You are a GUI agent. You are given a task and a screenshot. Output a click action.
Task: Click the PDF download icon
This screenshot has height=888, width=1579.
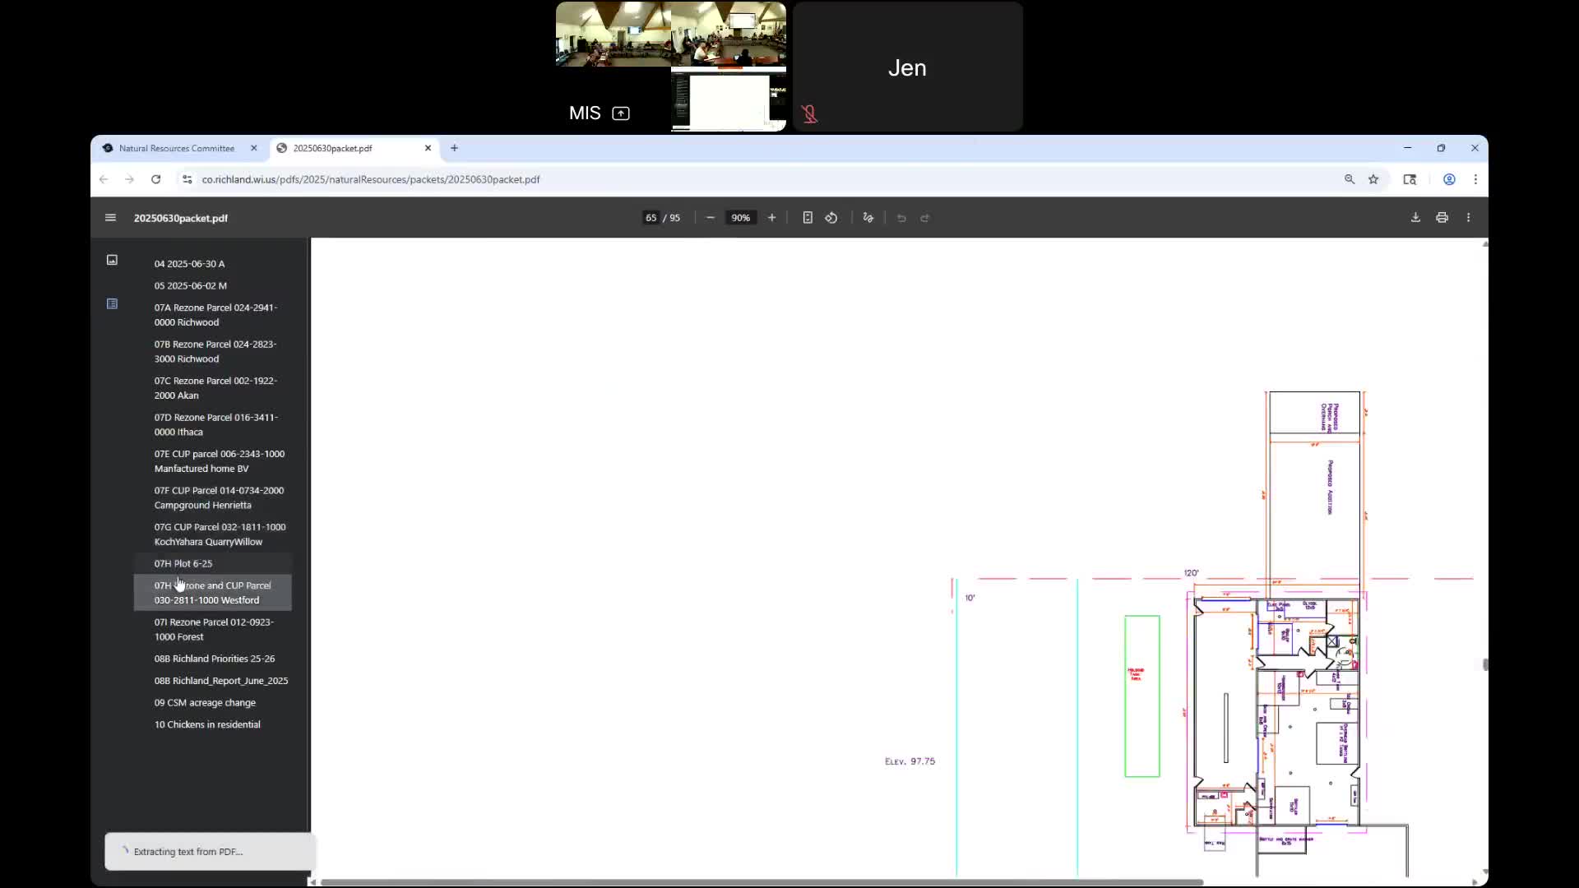click(x=1415, y=218)
